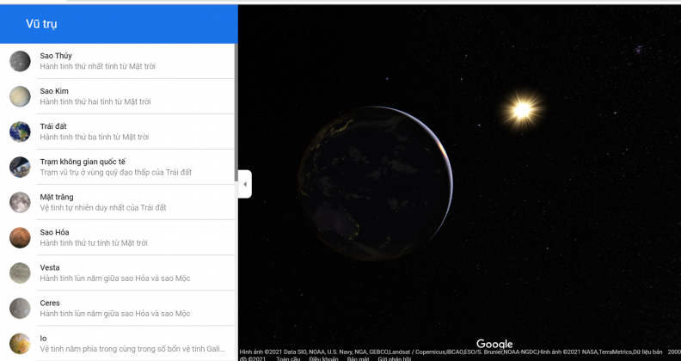Click the bright Sun in the view
Viewport: 681px width, 361px height.
coord(521,109)
